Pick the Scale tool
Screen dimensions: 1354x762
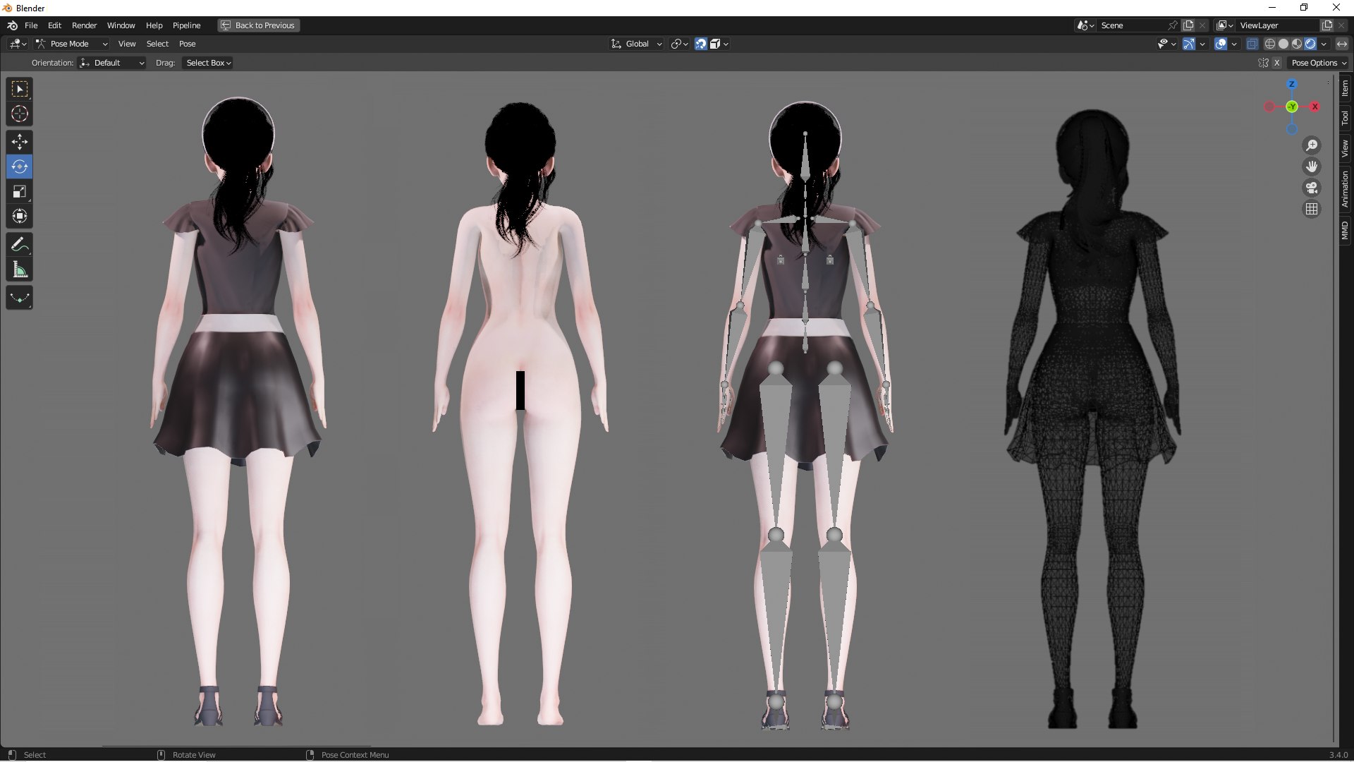click(x=20, y=191)
